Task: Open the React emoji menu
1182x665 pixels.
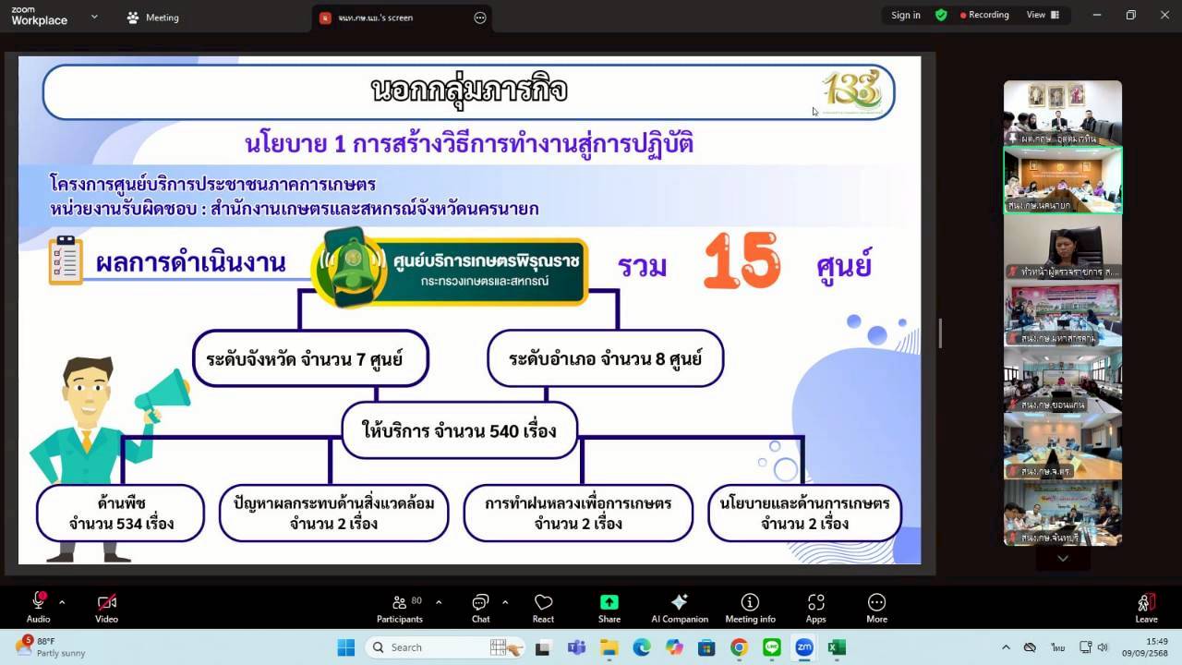Action: [543, 607]
